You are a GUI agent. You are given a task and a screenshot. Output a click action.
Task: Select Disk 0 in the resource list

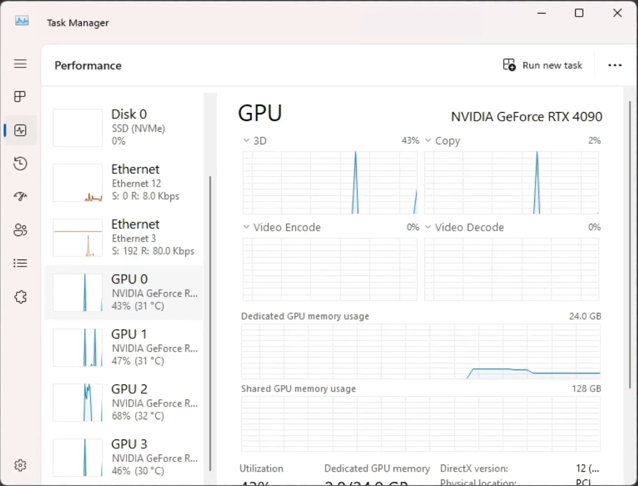(x=124, y=128)
